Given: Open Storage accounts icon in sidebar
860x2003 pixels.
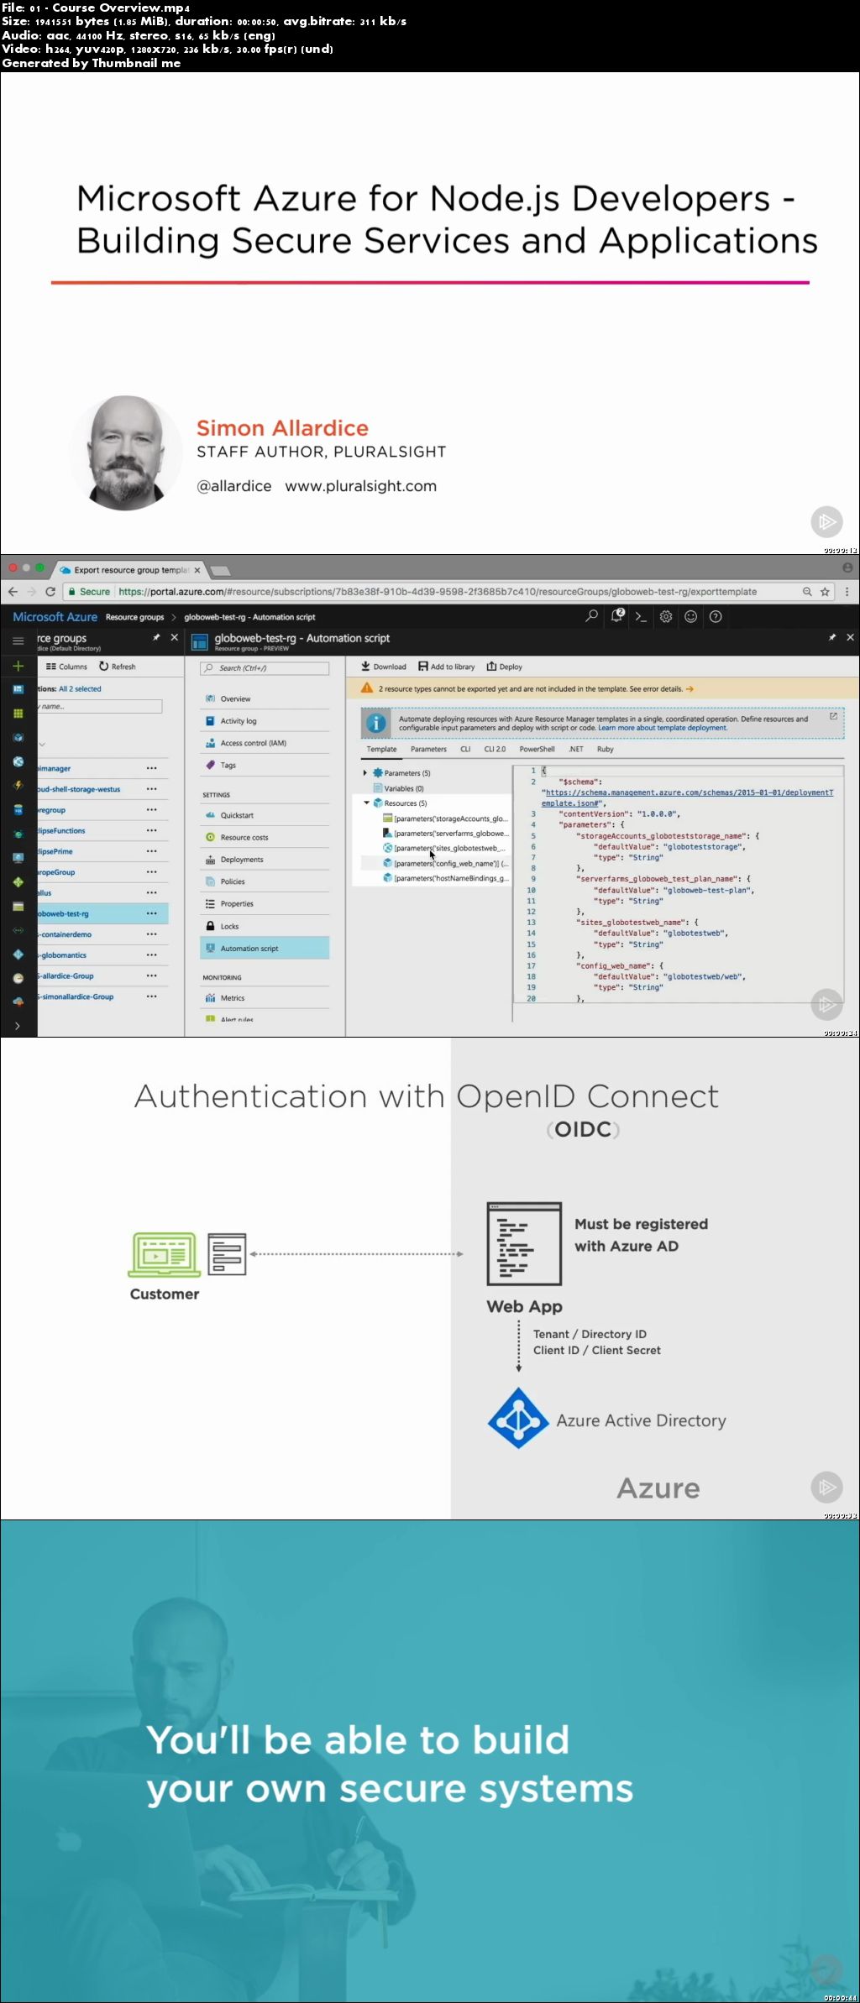Looking at the screenshot, I should coord(18,907).
